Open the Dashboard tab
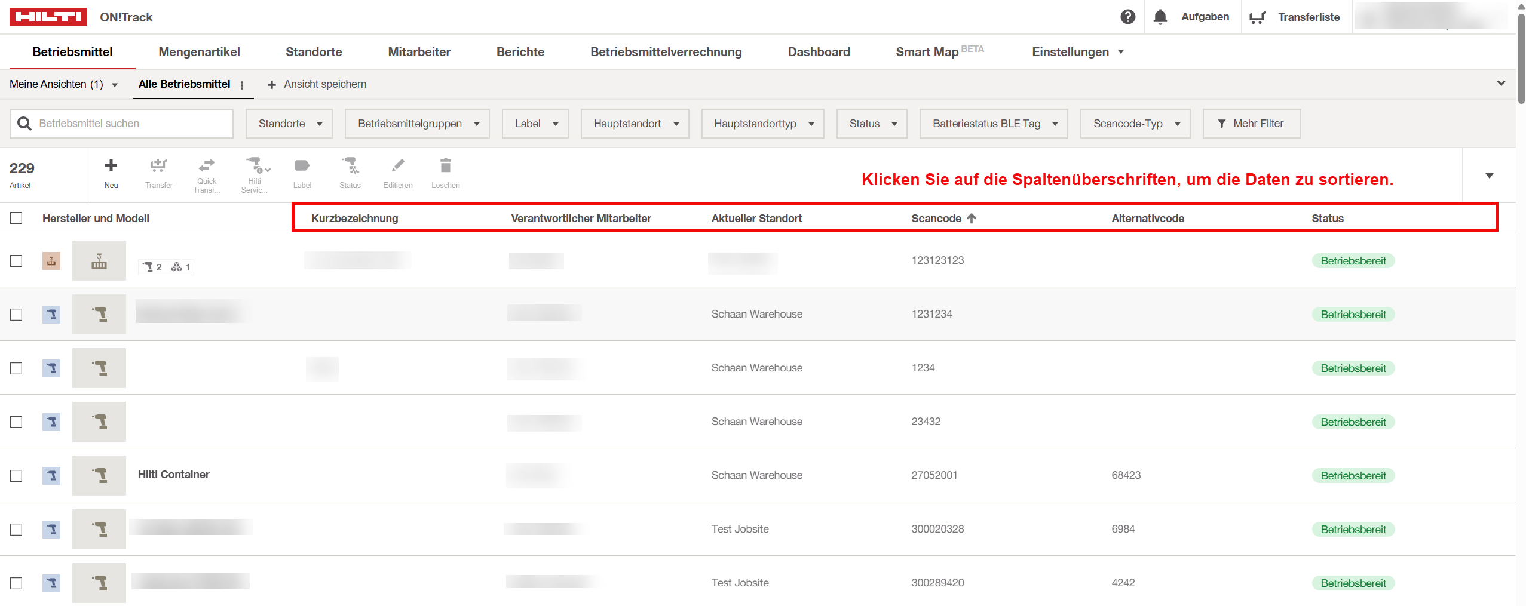This screenshot has height=606, width=1526. coord(819,52)
